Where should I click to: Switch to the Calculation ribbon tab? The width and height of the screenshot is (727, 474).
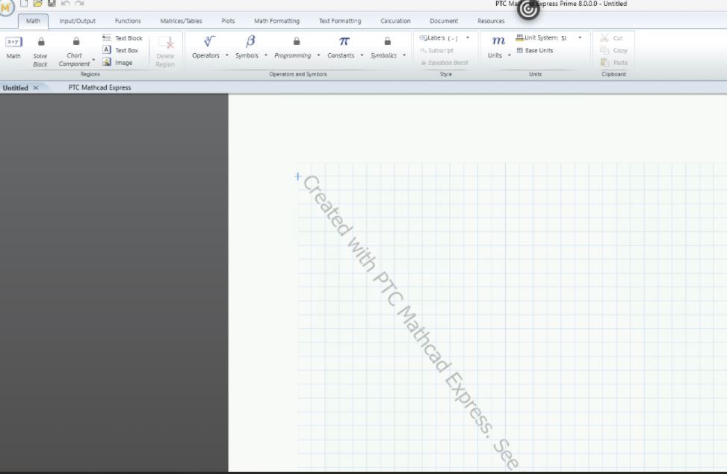point(395,21)
